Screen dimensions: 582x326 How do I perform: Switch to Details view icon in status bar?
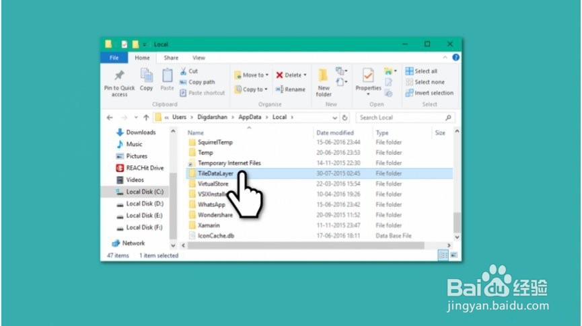(x=443, y=255)
